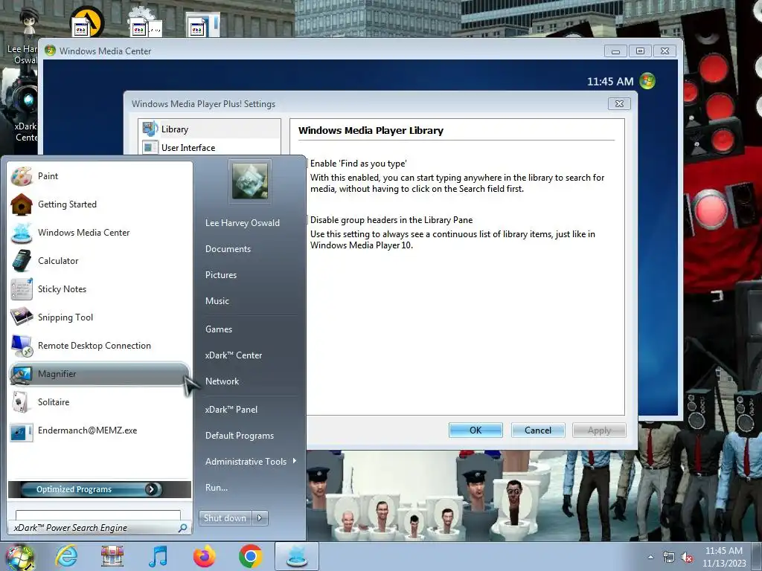Viewport: 762px width, 571px height.
Task: Click the Start orb button
Action: point(20,558)
